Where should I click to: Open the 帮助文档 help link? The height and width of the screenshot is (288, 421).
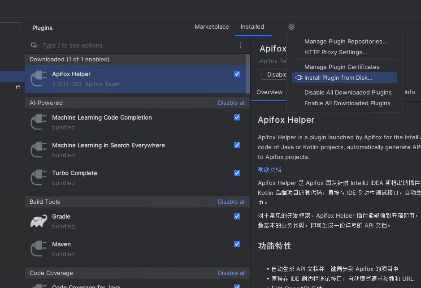pyautogui.click(x=269, y=170)
